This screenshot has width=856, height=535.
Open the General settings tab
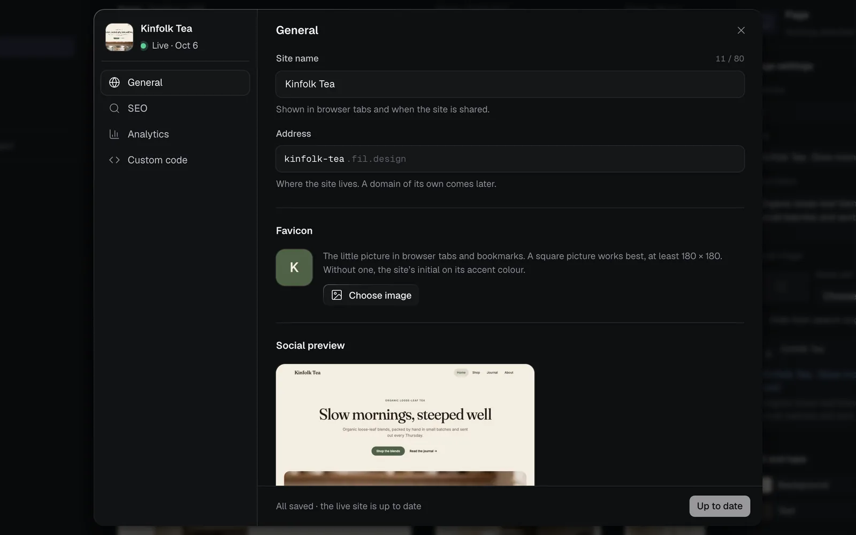175,82
